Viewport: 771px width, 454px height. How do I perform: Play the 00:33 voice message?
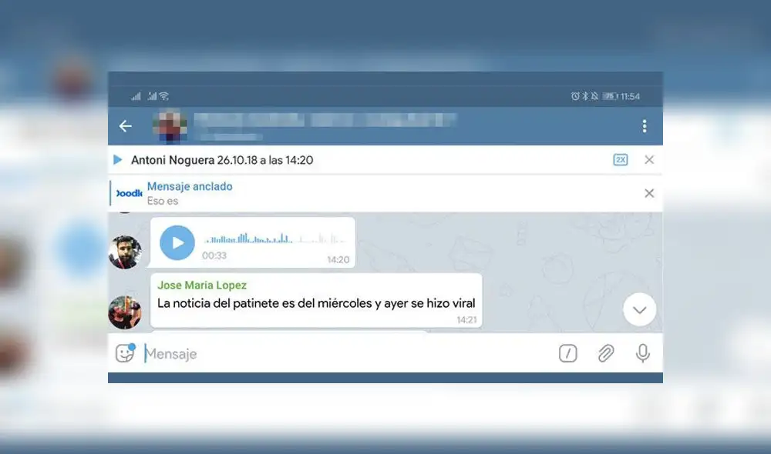click(177, 242)
